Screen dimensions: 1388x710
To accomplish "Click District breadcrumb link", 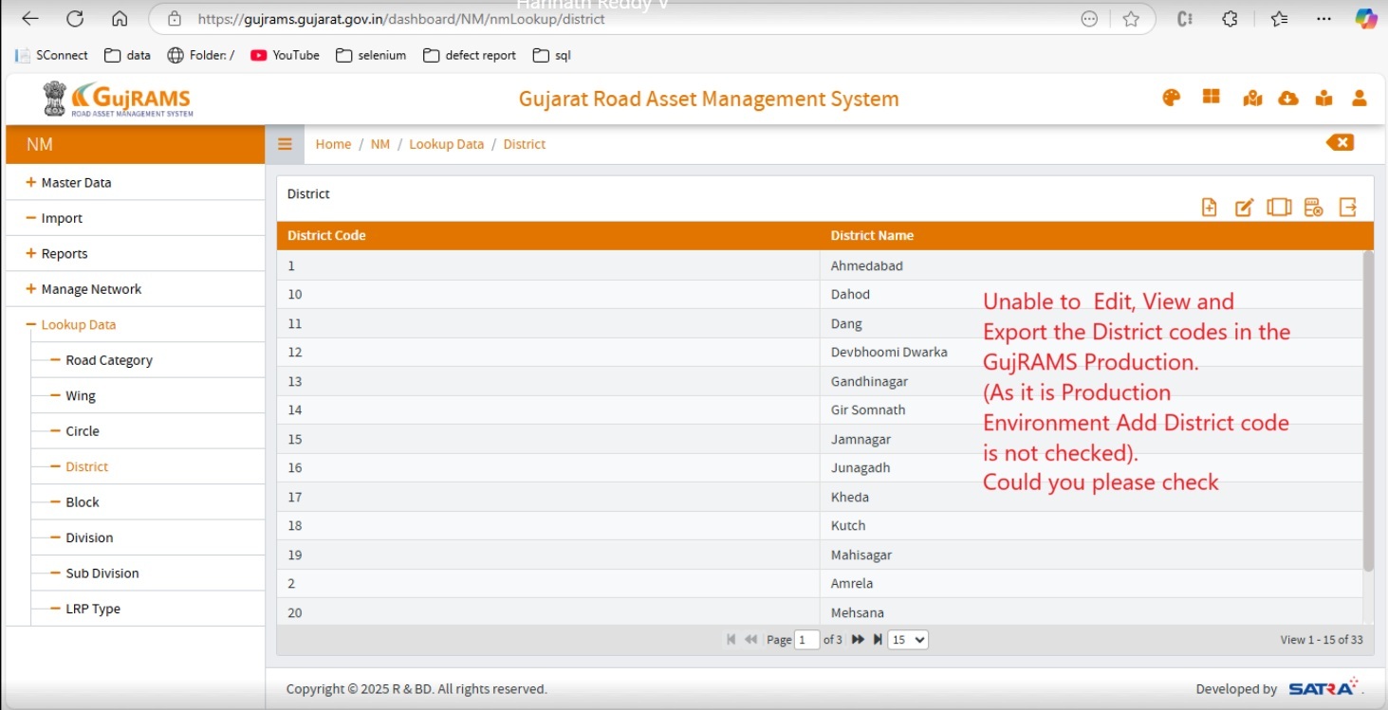I will point(525,144).
